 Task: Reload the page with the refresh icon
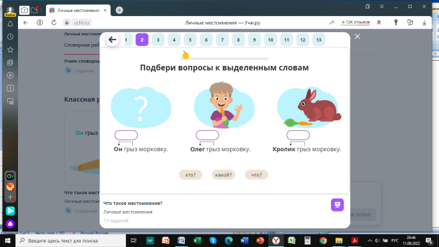click(x=54, y=23)
